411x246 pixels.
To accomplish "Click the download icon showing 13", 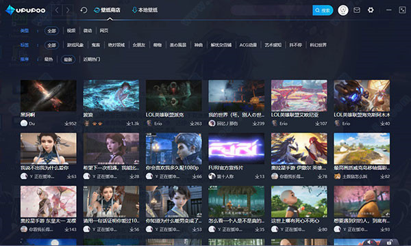I will [257, 176].
